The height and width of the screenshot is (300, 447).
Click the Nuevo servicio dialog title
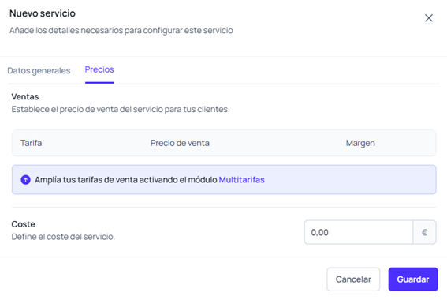coord(43,13)
